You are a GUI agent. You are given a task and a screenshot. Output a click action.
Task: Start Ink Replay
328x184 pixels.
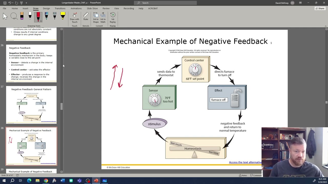click(x=113, y=18)
